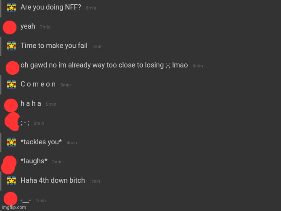Click the "6min" timestamp after "lmao"
Viewport: 281px width, 211px height.
[x=198, y=66]
